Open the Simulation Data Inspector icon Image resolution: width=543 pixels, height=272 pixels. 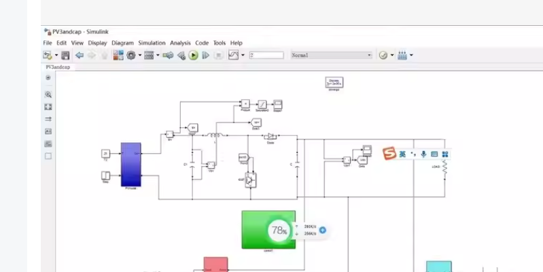coord(233,55)
